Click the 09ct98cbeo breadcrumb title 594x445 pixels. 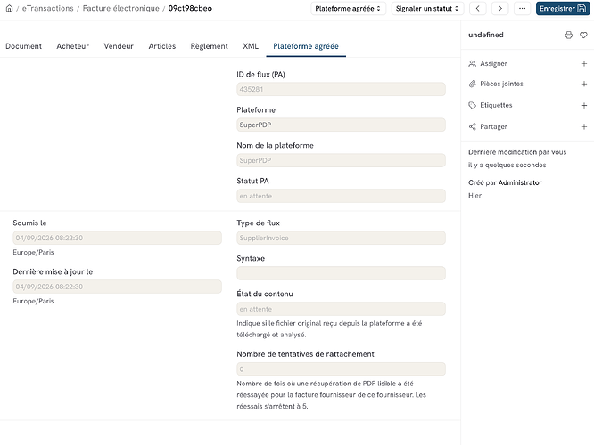[190, 8]
